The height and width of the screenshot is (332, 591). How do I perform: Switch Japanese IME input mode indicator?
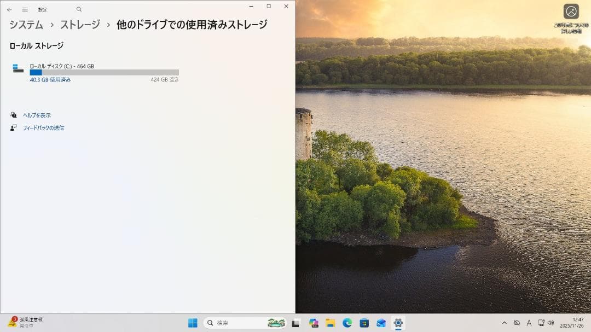click(529, 323)
